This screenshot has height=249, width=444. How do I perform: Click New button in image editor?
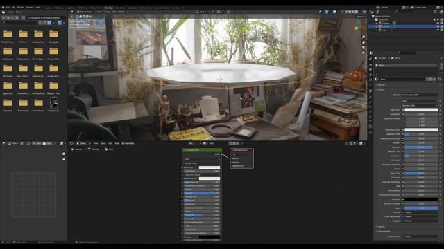pos(37,143)
